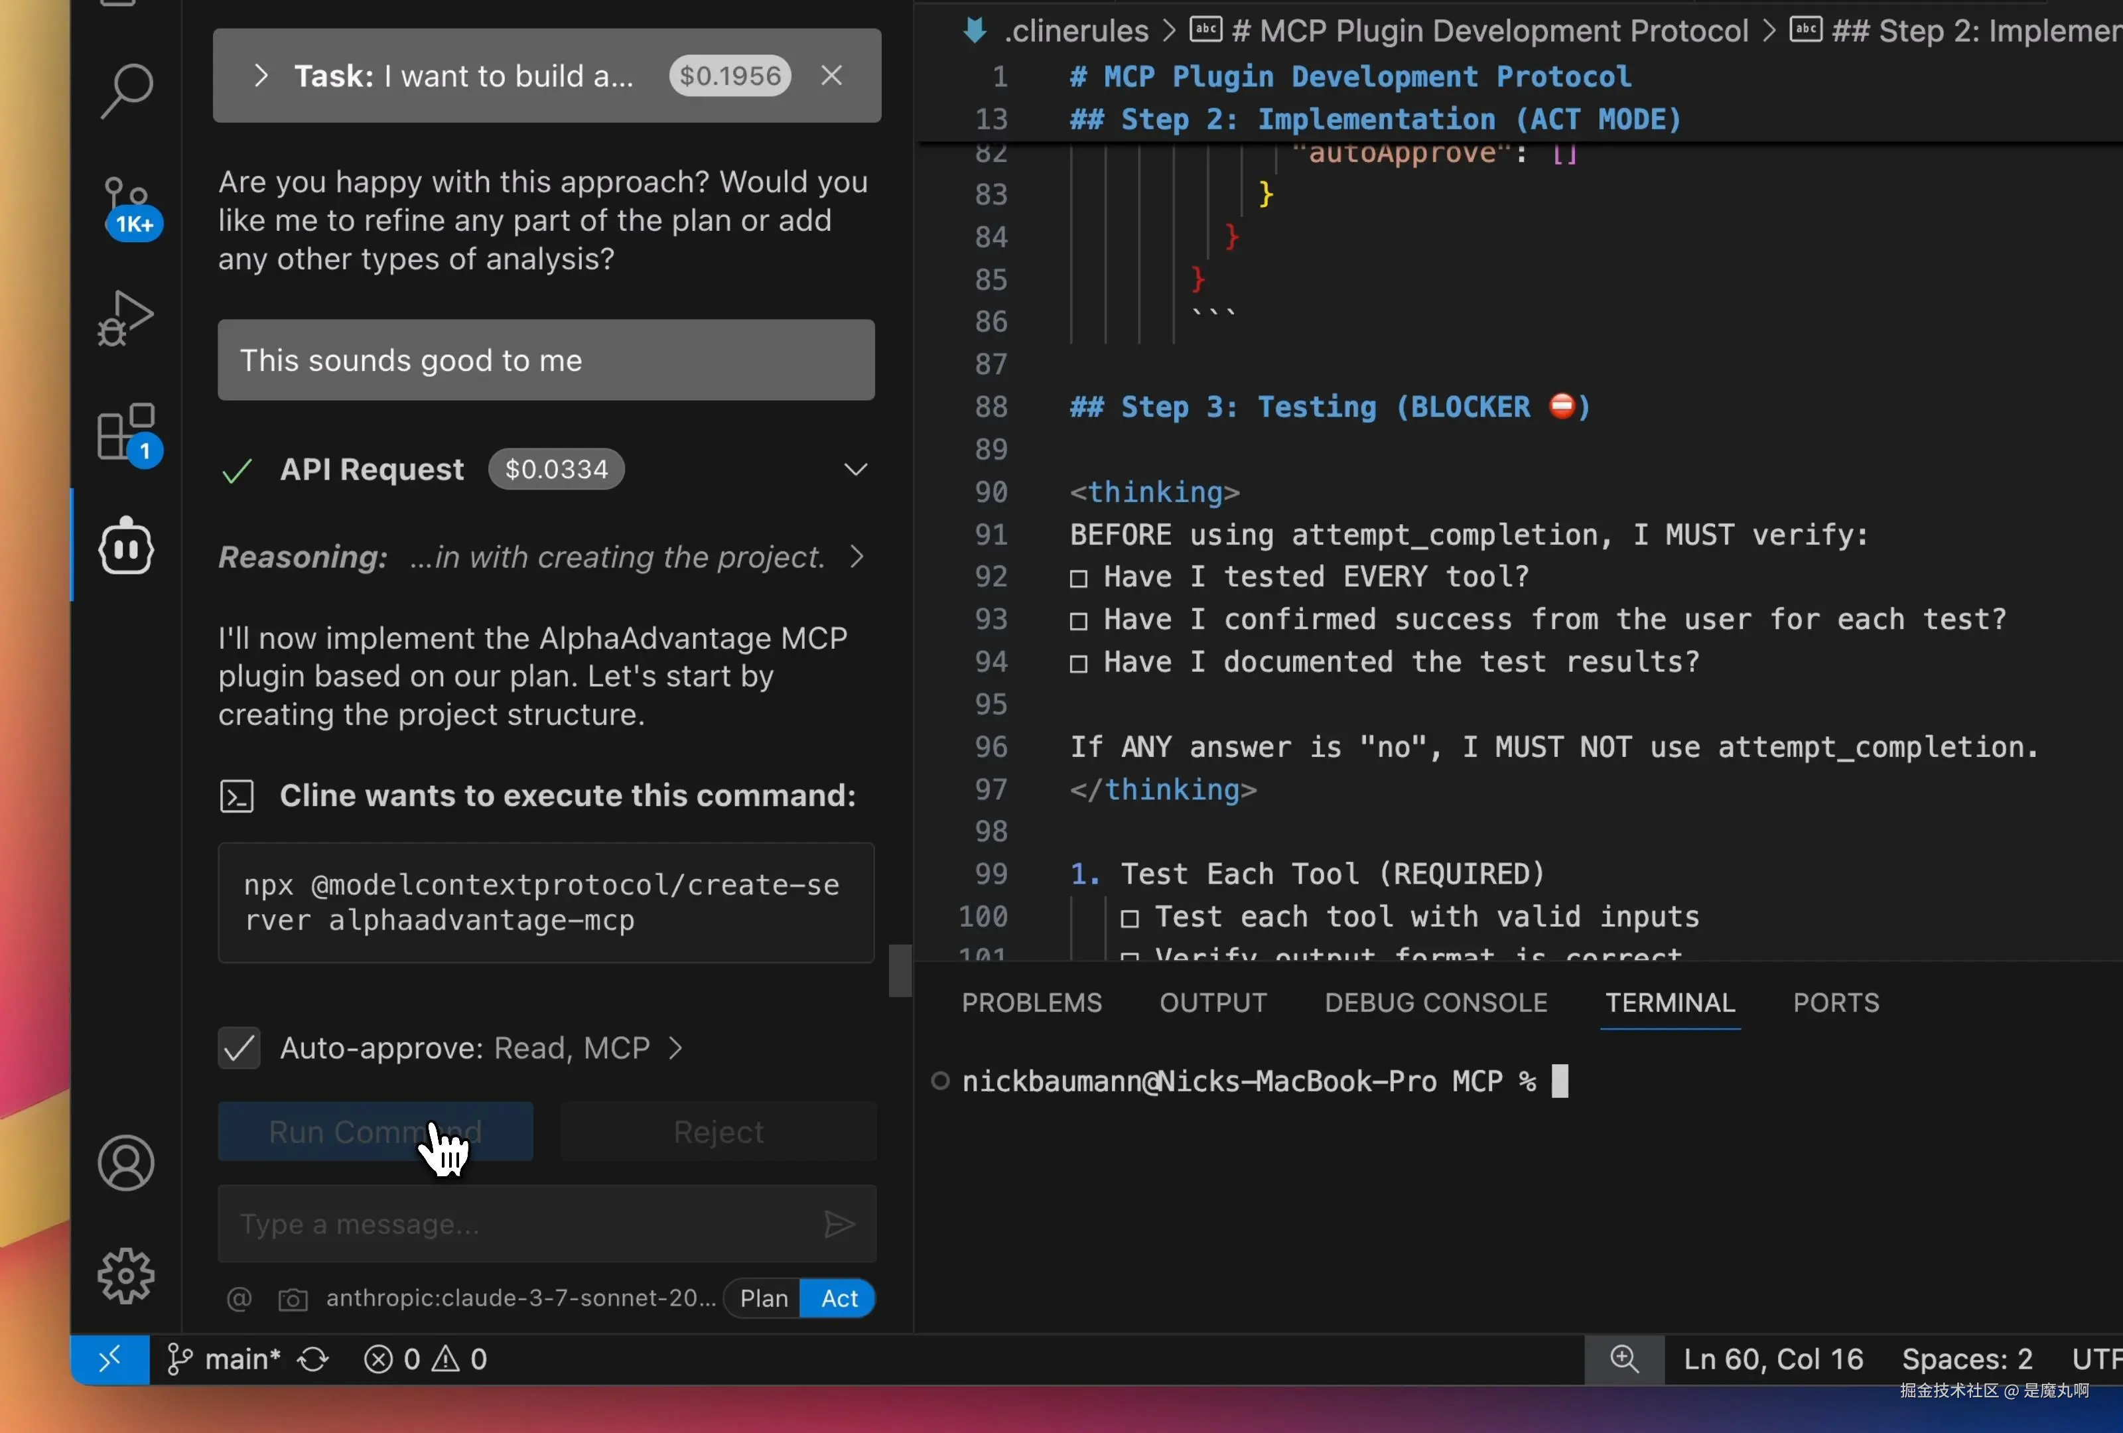
Task: Open the Extensions view
Action: [x=126, y=432]
